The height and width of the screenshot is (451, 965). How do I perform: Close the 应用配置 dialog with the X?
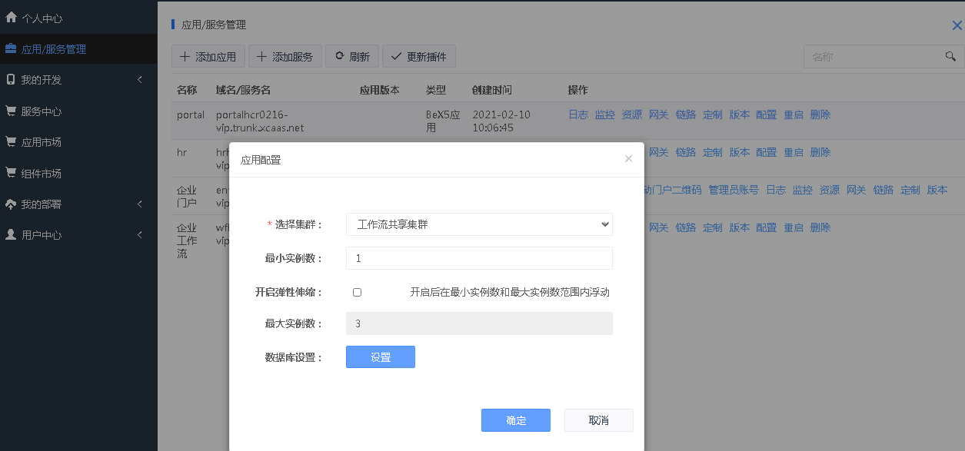point(628,159)
